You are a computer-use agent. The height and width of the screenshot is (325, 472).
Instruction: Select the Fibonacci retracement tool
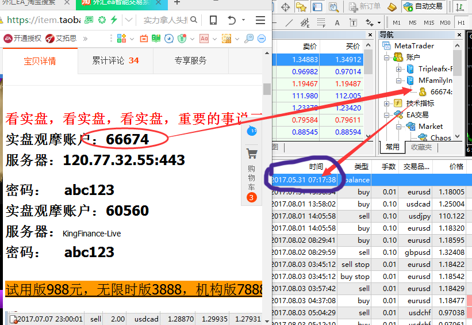coord(321,22)
